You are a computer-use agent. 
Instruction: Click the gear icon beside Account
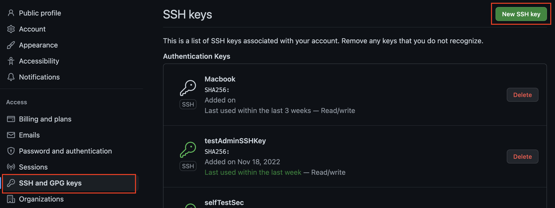click(x=11, y=29)
